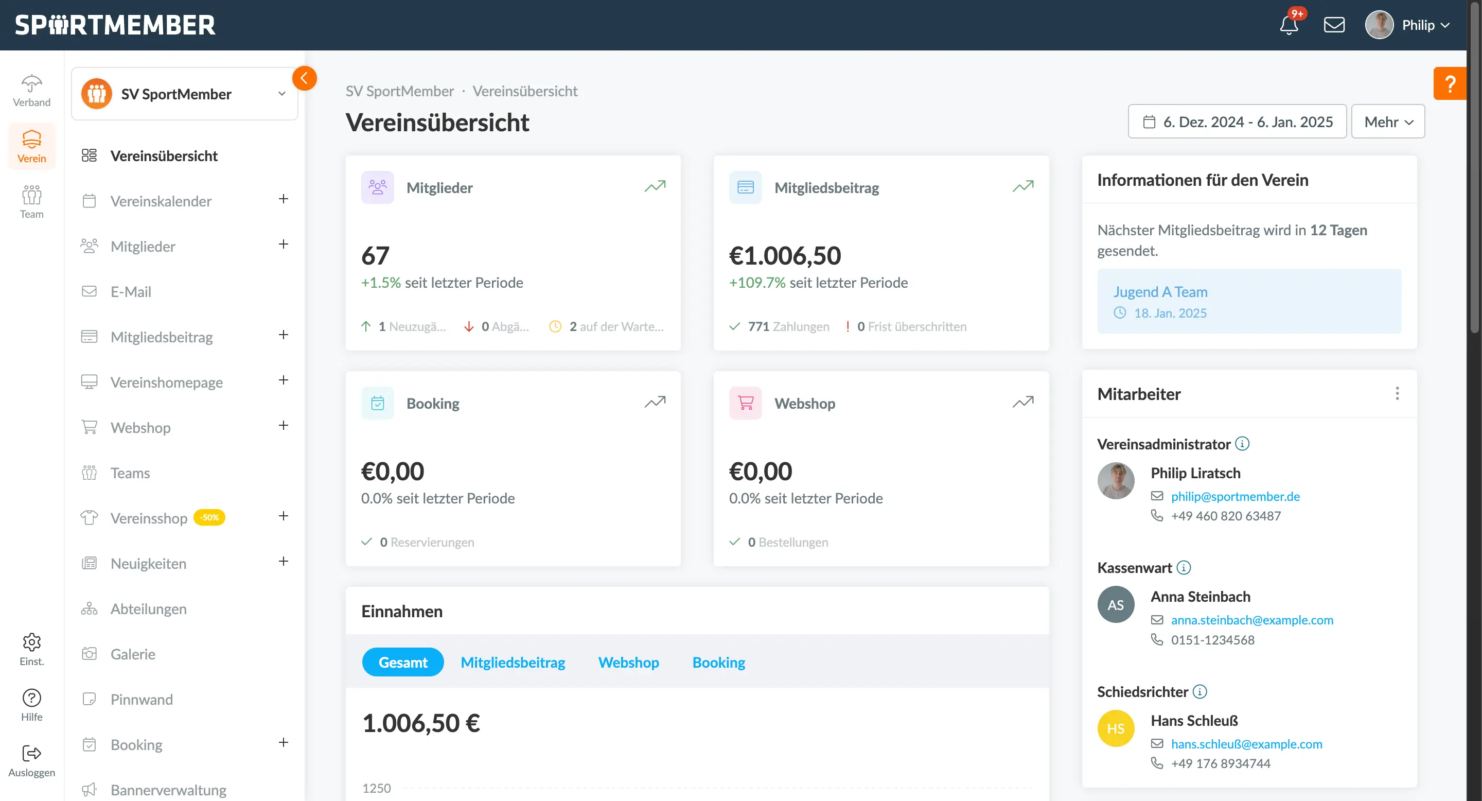The width and height of the screenshot is (1482, 801).
Task: Open the Jugend A Team link
Action: tap(1160, 291)
